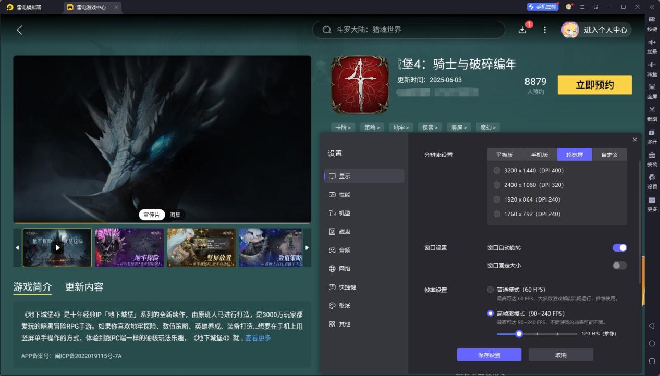Viewport: 660px width, 376px height.
Task: Click the game app icon with sword
Action: 360,85
